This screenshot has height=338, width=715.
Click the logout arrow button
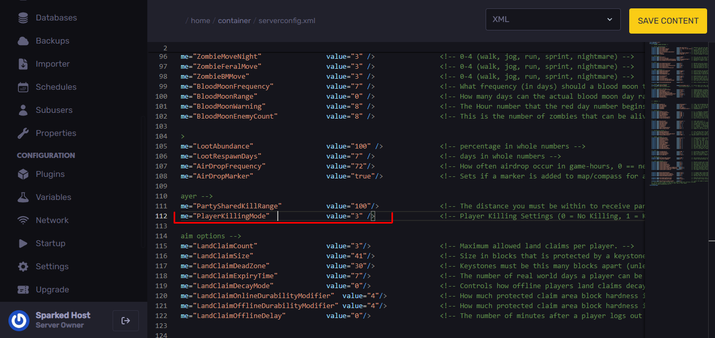click(126, 321)
